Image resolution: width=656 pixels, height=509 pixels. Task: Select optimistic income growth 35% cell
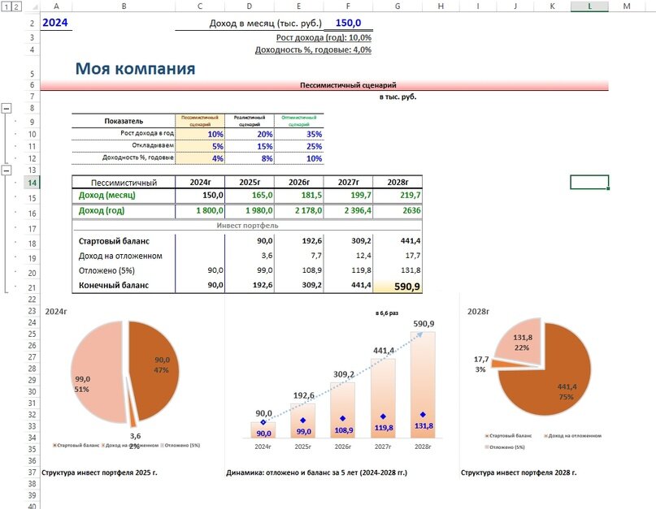[x=298, y=134]
